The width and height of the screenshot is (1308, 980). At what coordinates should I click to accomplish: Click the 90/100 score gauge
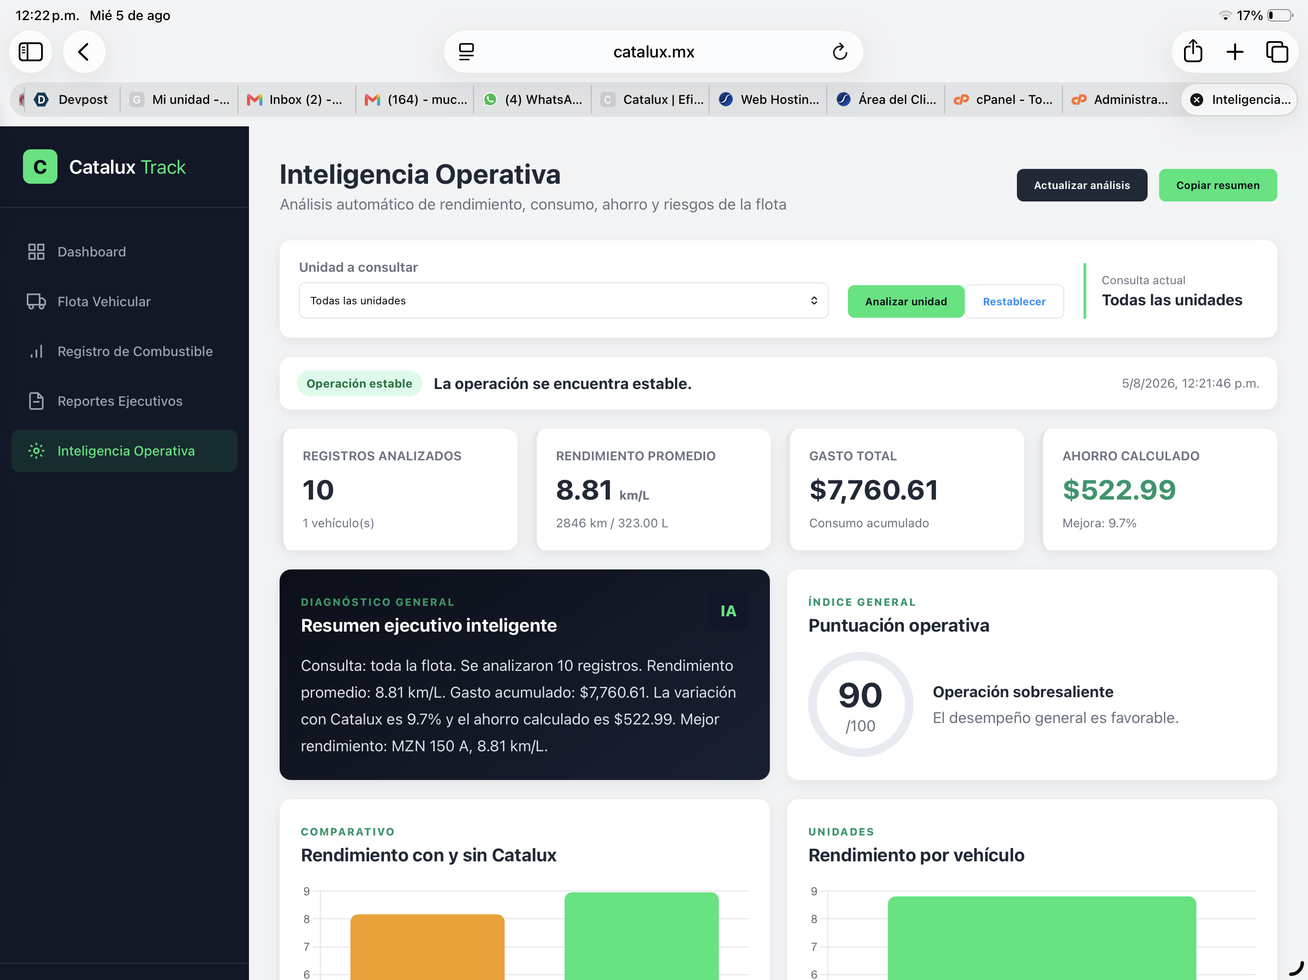[860, 704]
